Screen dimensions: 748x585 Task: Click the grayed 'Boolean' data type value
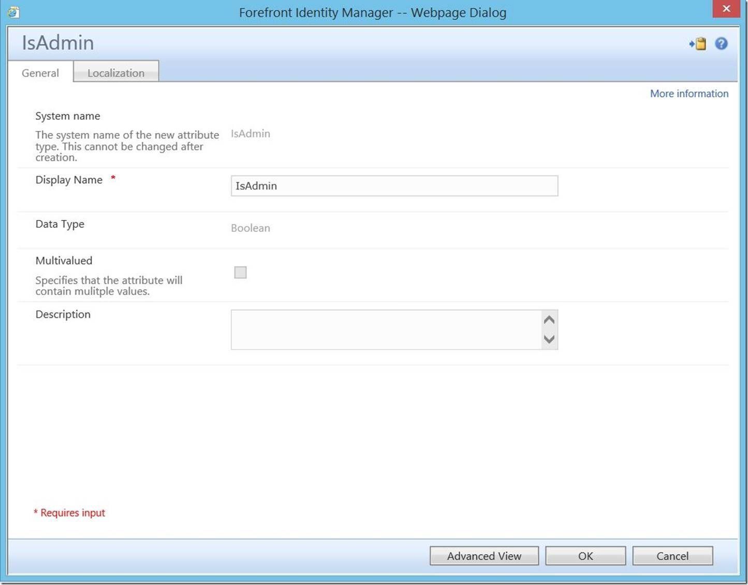point(251,228)
